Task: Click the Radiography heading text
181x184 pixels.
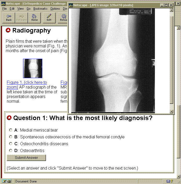Action: tap(31, 30)
